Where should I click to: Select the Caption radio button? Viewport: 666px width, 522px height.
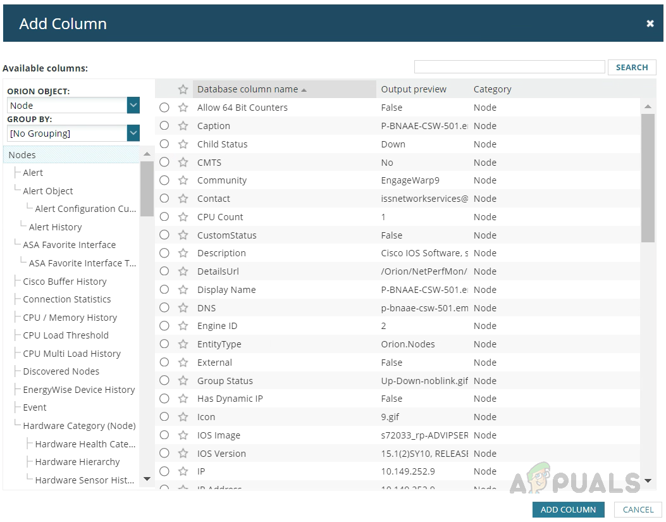pos(164,126)
